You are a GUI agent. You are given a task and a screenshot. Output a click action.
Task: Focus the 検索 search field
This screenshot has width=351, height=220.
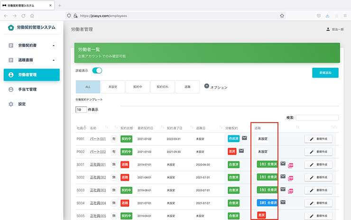pos(317,117)
